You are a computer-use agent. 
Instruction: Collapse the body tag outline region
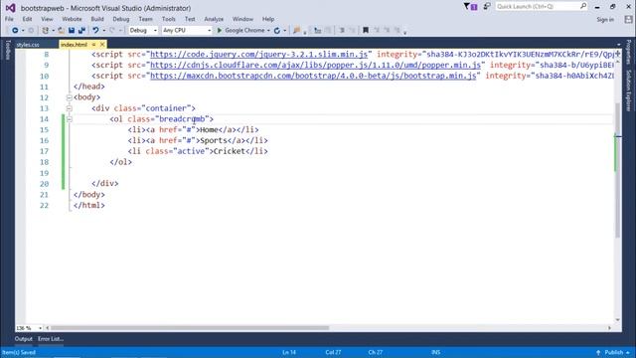[69, 97]
